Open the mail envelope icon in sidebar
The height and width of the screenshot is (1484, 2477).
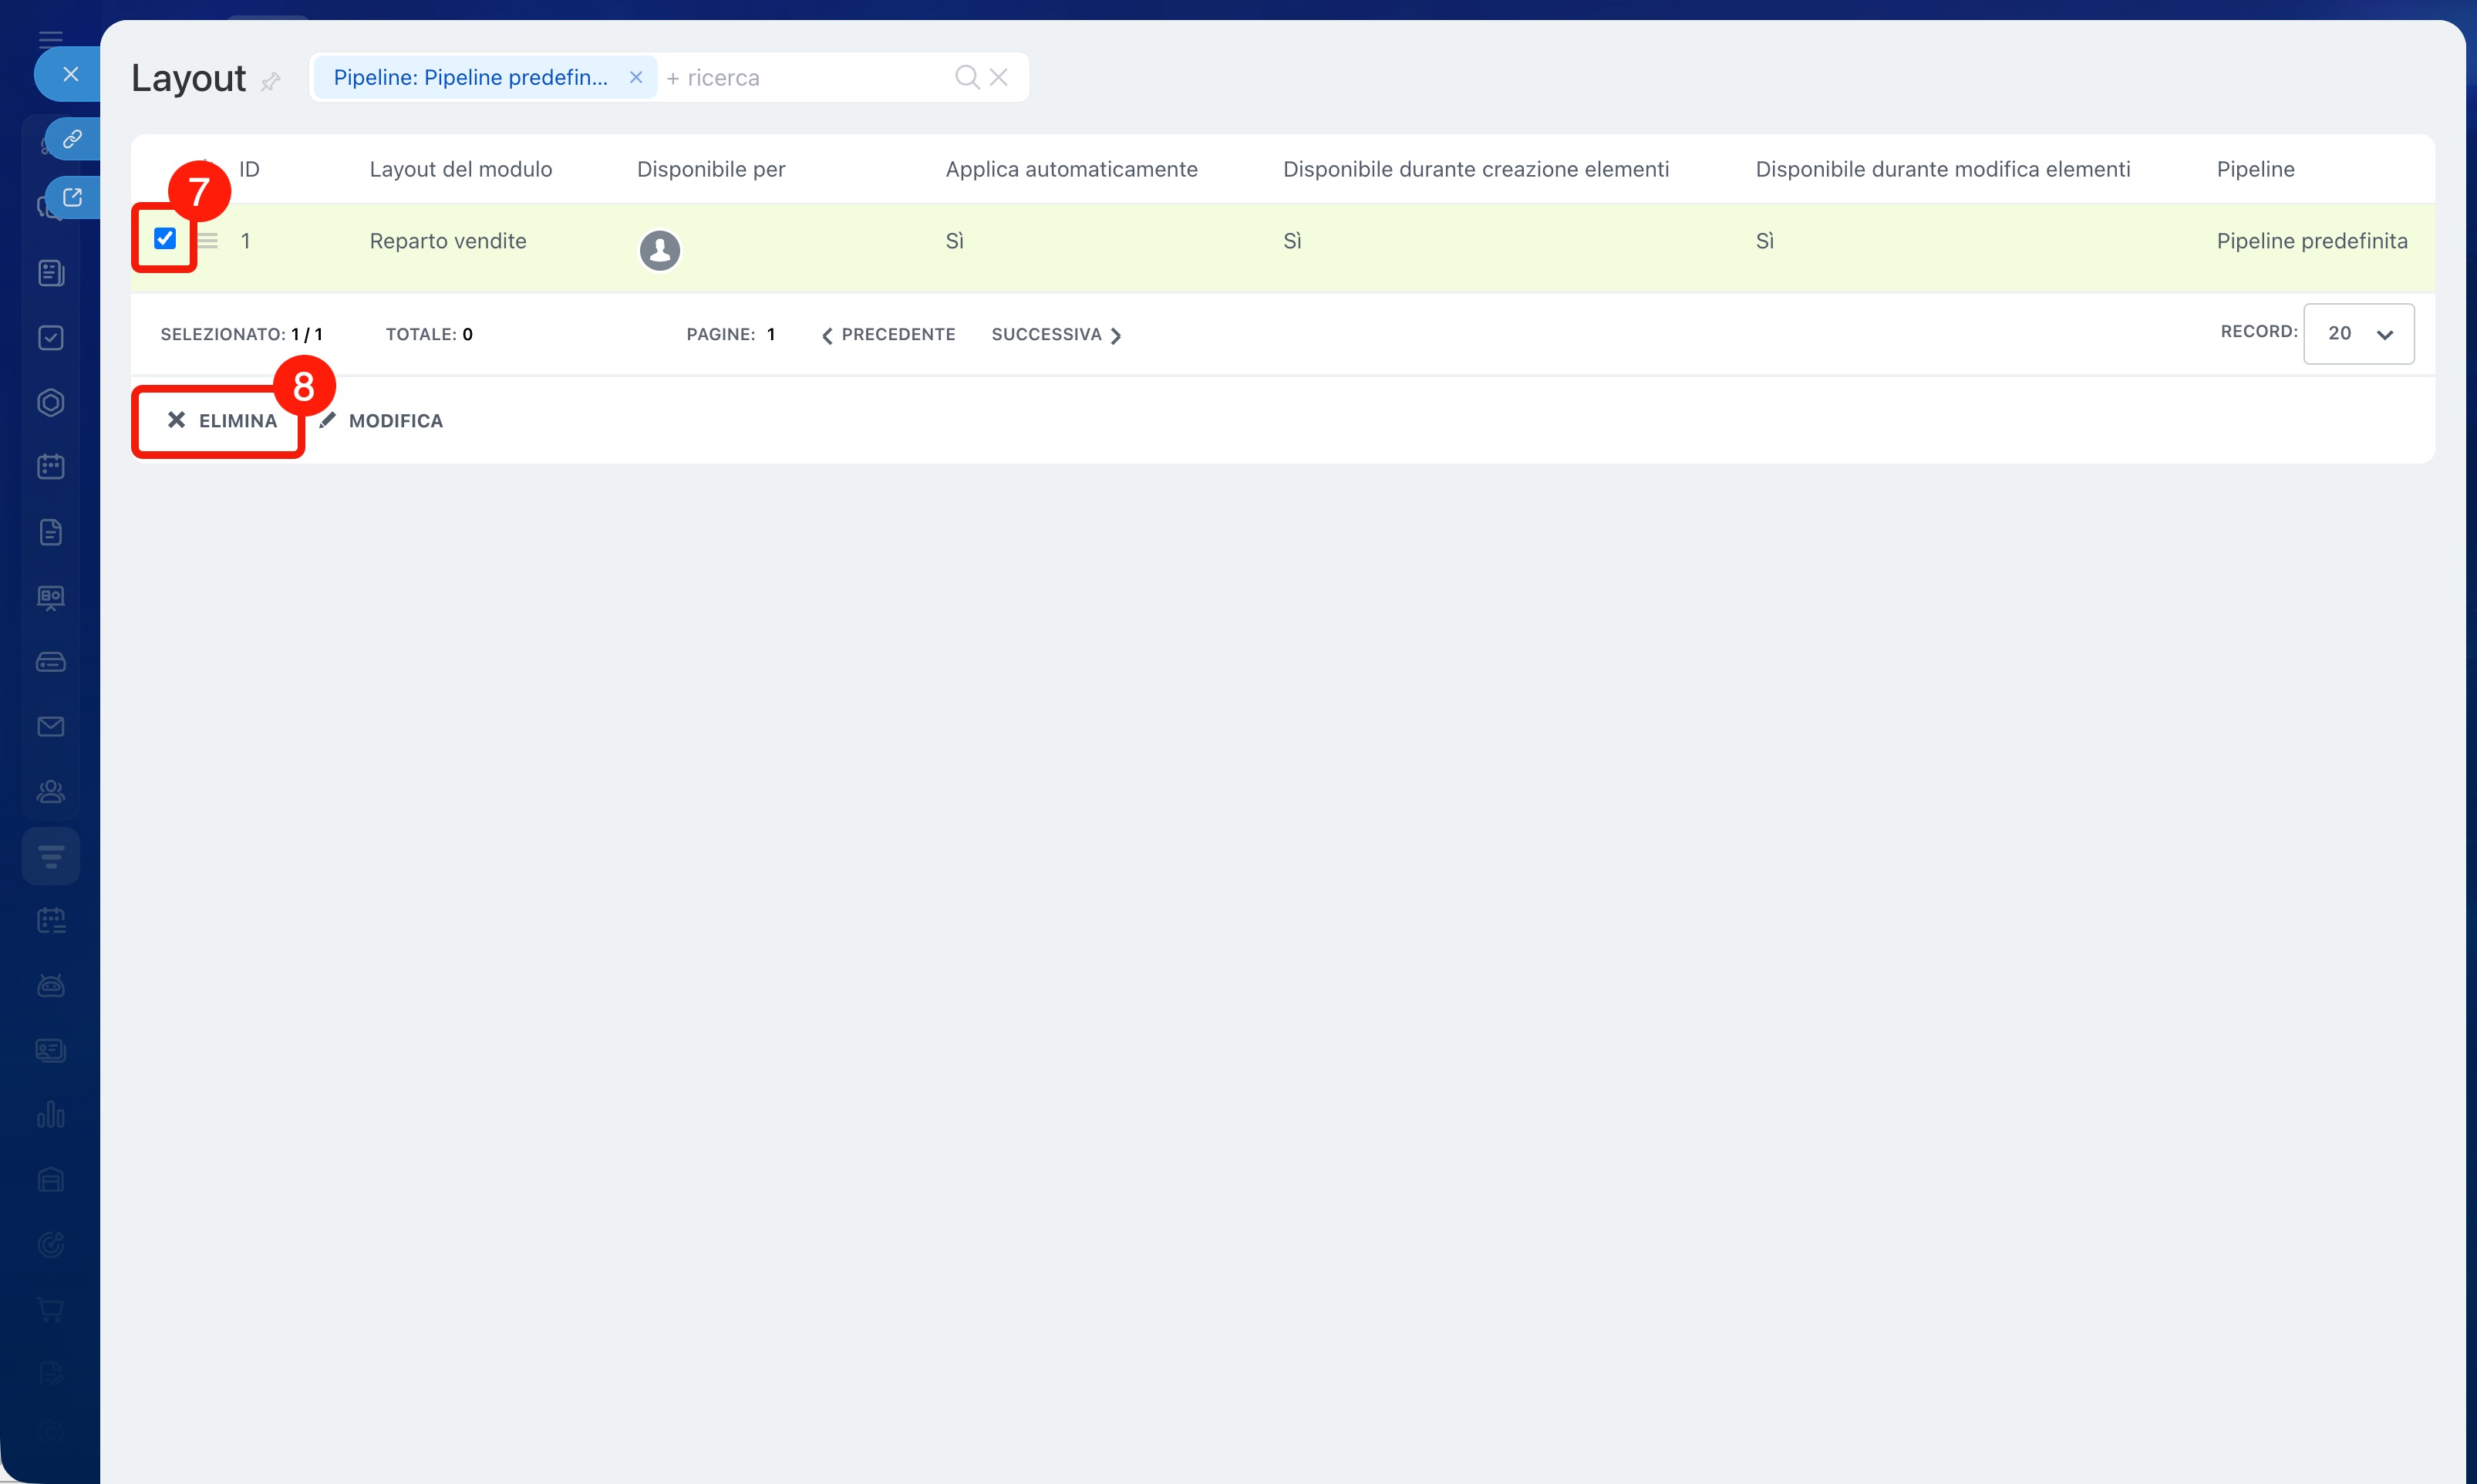click(51, 727)
